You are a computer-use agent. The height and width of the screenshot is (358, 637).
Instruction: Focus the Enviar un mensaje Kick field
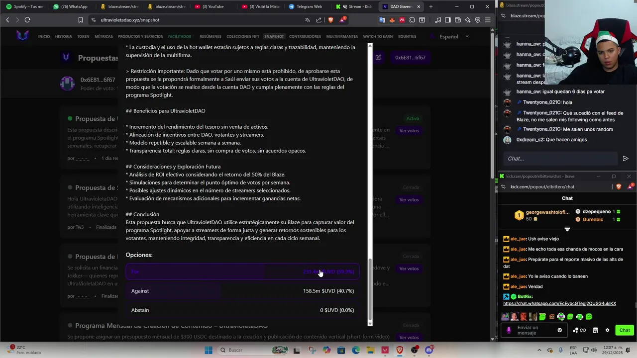(x=535, y=330)
